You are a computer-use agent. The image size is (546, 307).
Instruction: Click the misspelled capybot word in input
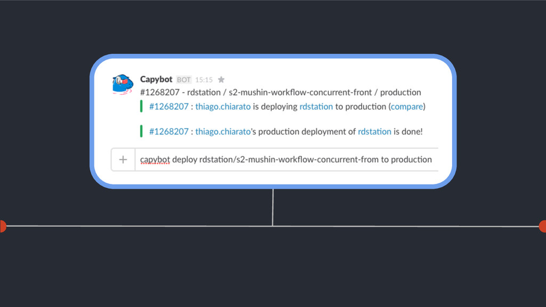pos(155,160)
